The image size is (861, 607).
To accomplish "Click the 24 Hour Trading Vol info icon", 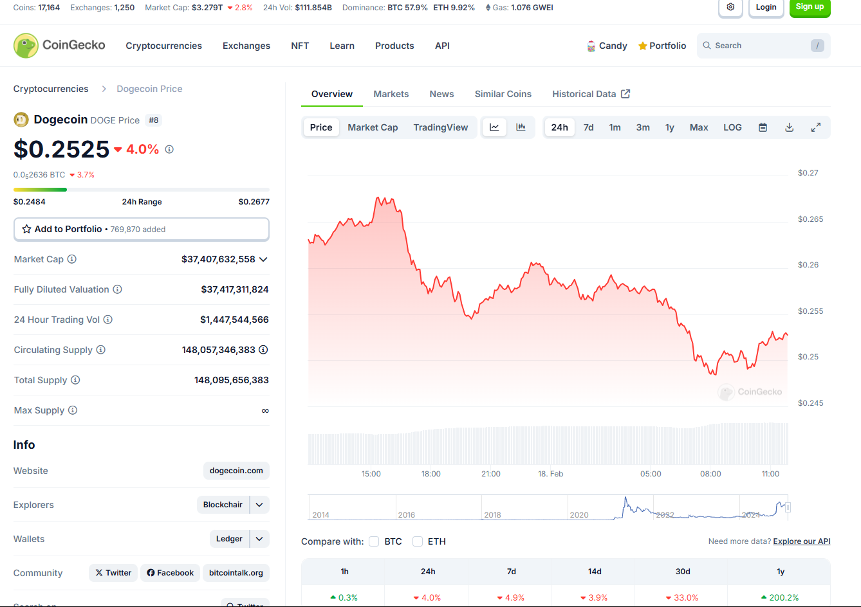I will 108,320.
